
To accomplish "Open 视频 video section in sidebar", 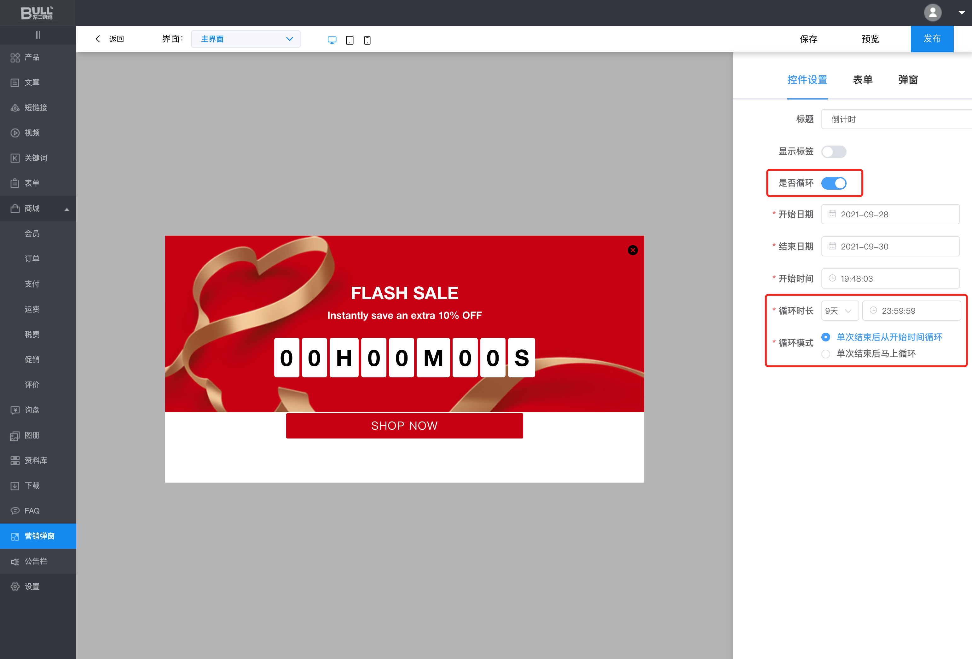I will coord(32,133).
